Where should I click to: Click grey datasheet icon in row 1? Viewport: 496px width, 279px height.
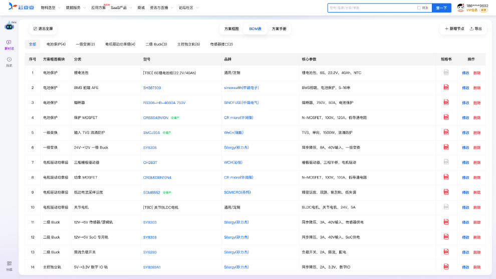point(446,72)
